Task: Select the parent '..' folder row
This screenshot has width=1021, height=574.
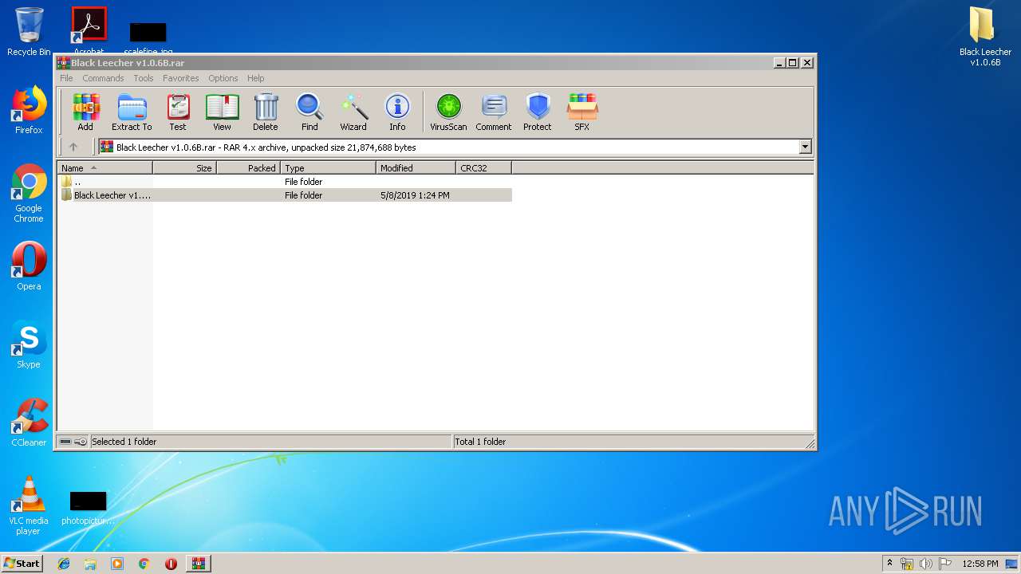Action: tap(284, 182)
